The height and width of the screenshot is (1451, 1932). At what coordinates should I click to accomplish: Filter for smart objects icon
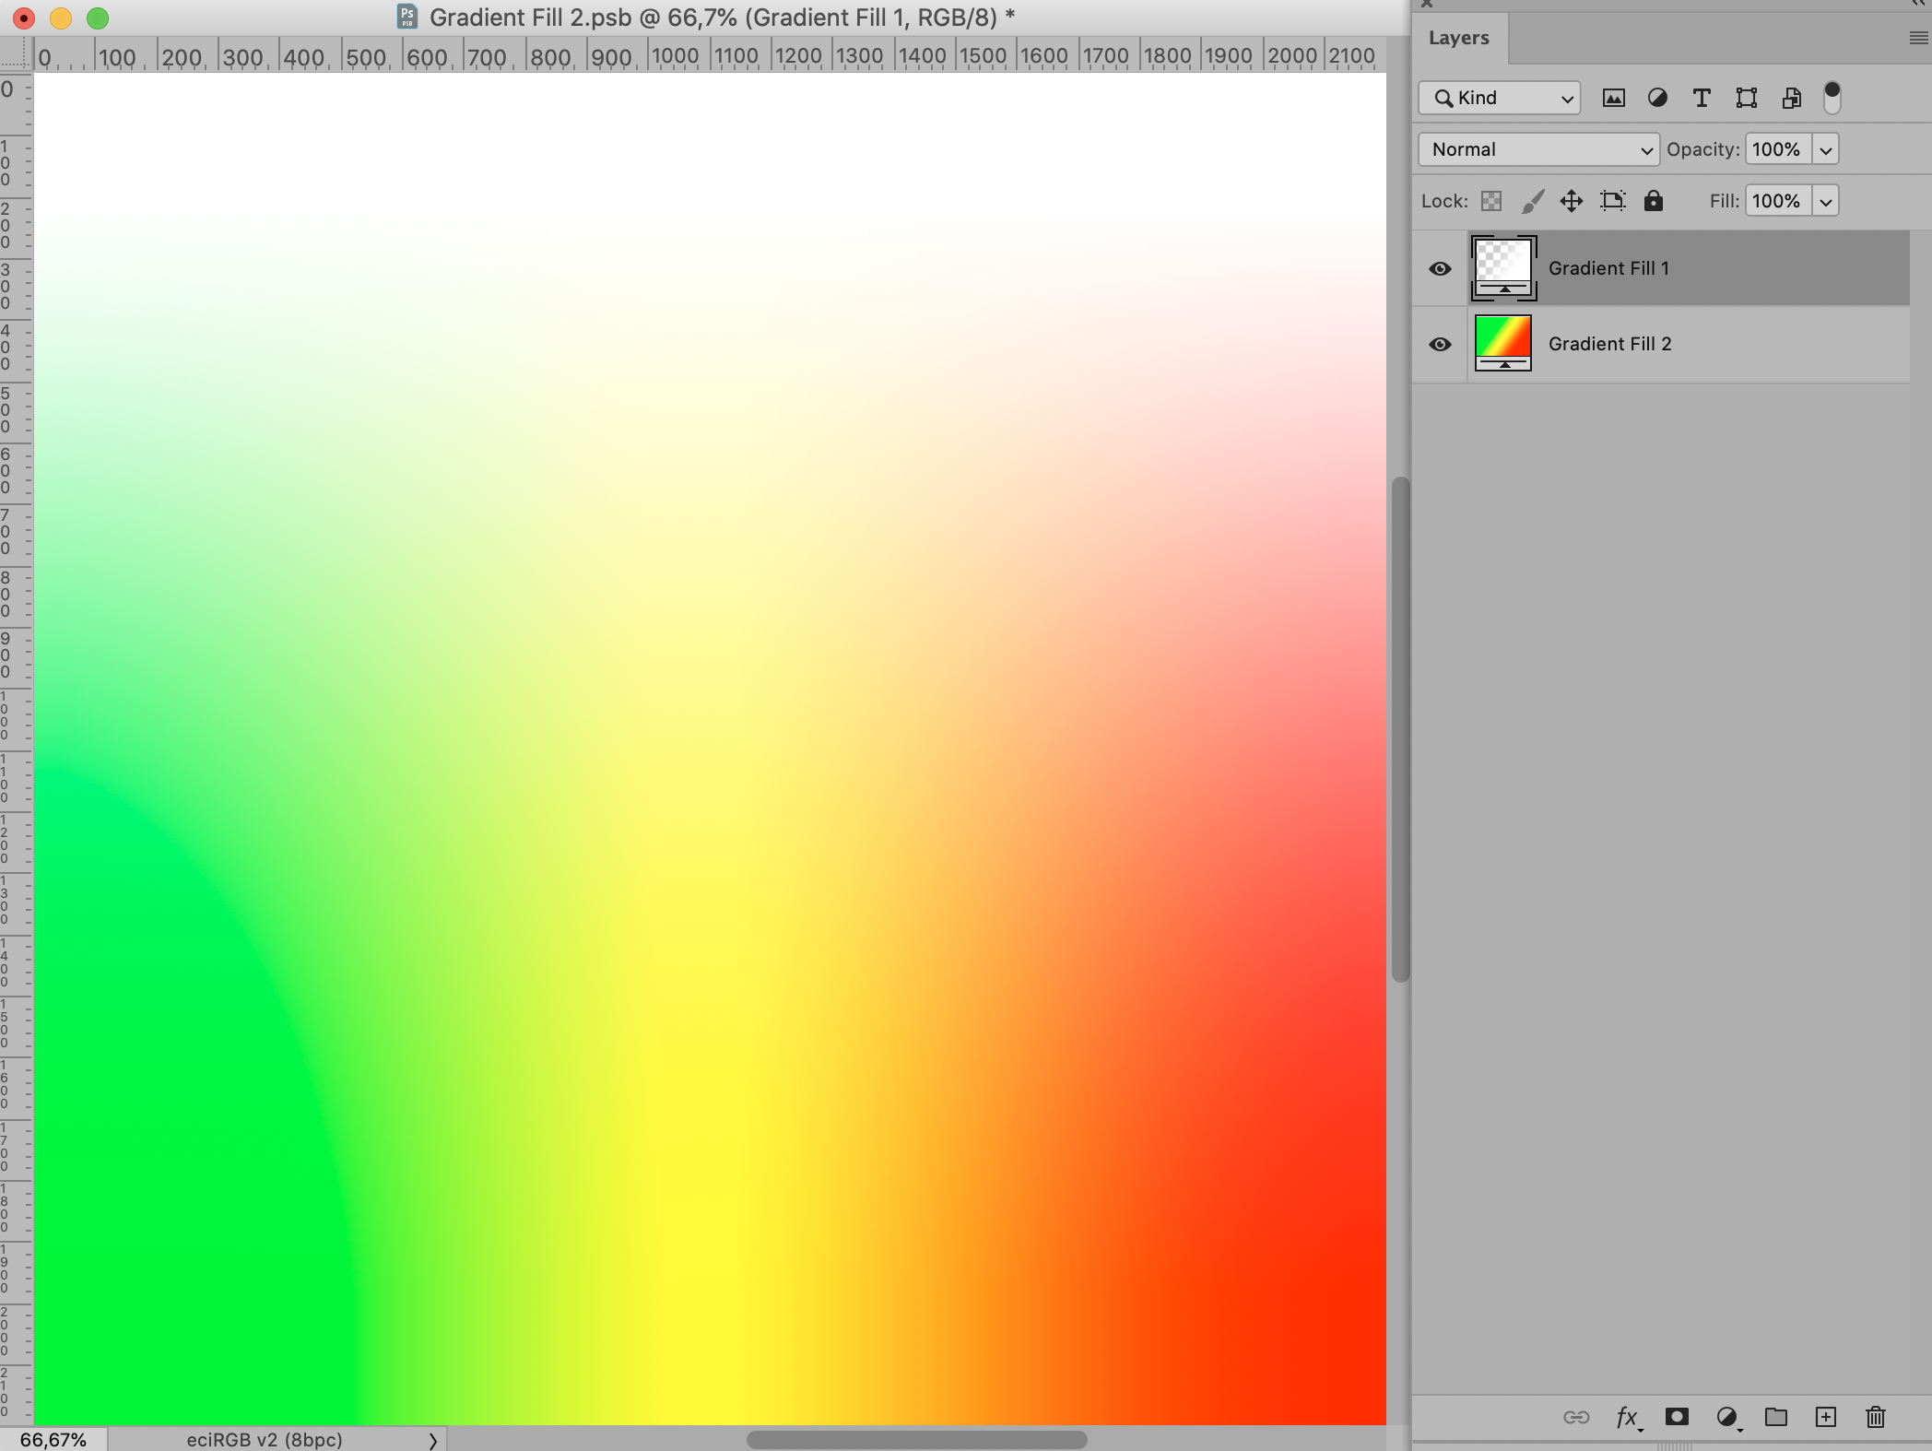1791,99
